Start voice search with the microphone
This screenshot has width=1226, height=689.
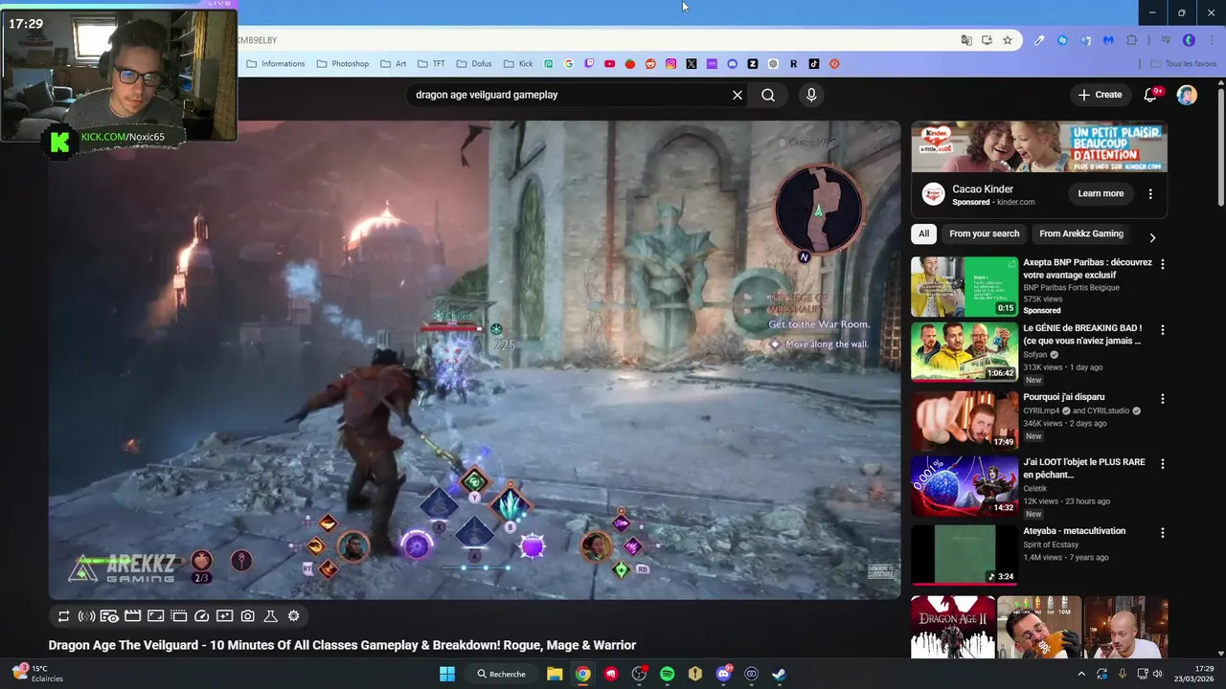[811, 95]
